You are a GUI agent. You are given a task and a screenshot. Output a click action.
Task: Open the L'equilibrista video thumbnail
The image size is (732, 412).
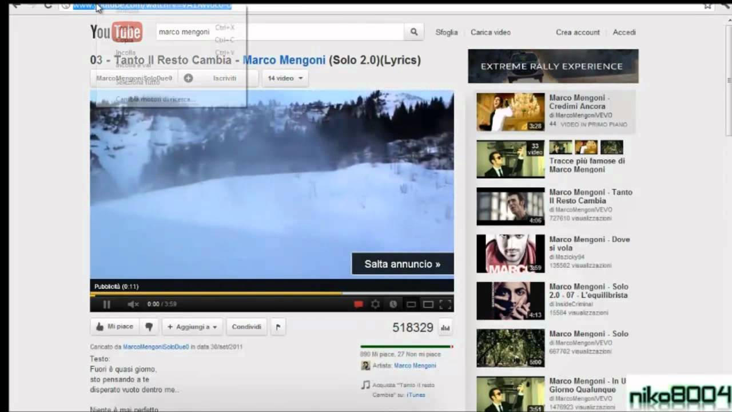tap(511, 300)
